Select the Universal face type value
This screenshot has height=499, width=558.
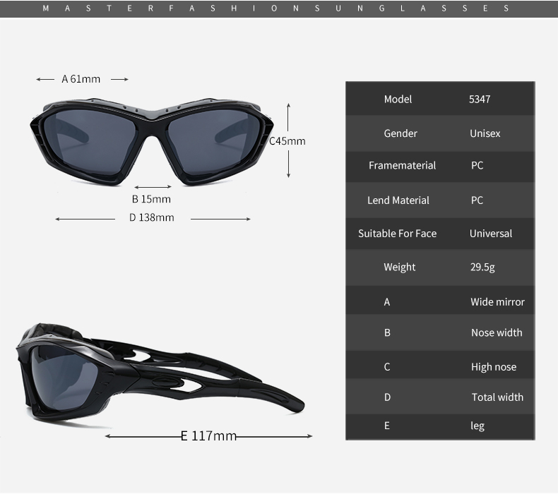click(491, 234)
